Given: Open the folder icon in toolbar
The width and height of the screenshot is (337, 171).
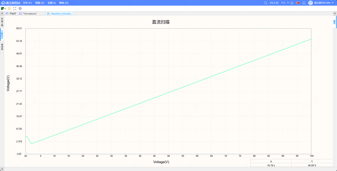Looking at the screenshot, I should click(x=9, y=8).
